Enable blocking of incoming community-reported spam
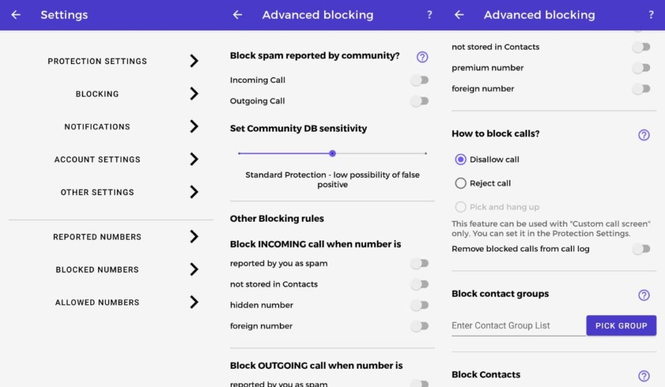 [420, 80]
